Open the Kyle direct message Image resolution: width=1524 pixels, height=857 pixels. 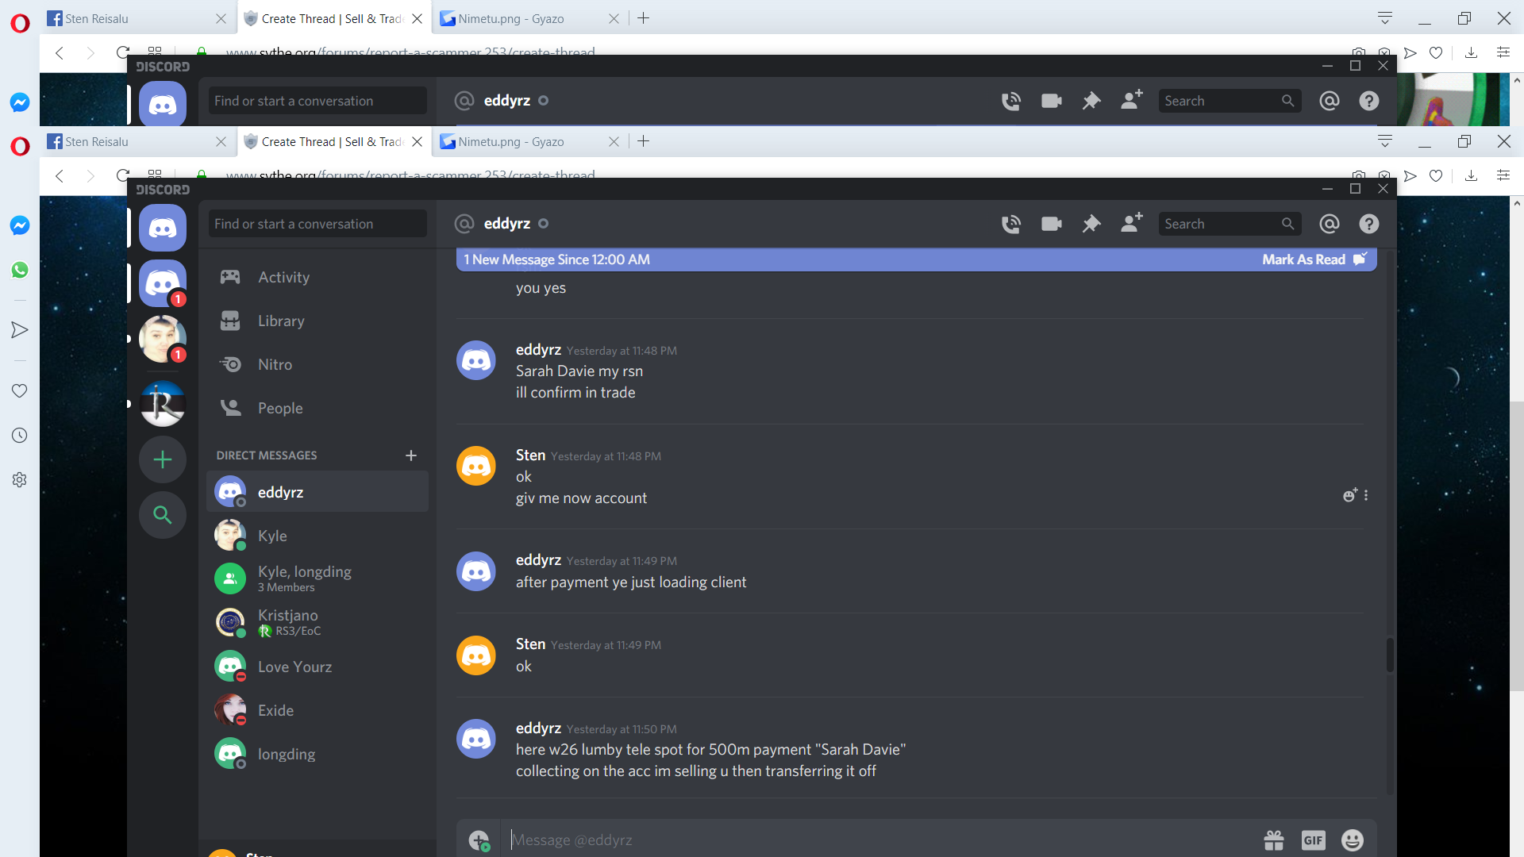(x=272, y=536)
